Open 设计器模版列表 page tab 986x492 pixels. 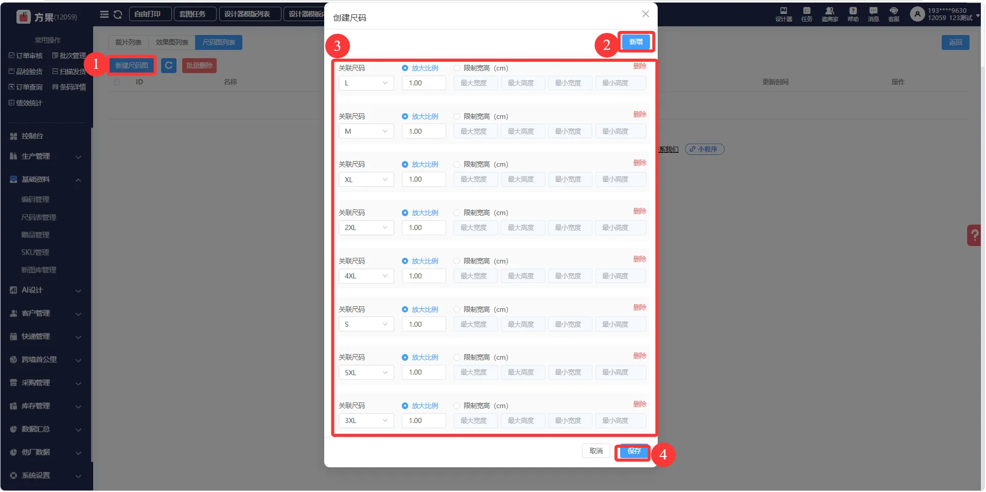(x=250, y=14)
